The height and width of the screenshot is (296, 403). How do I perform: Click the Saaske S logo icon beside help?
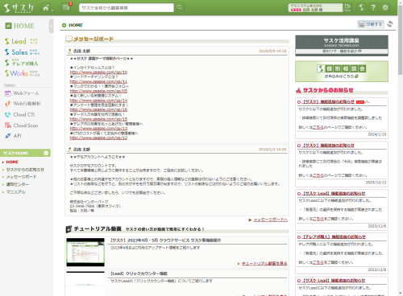click(x=361, y=7)
